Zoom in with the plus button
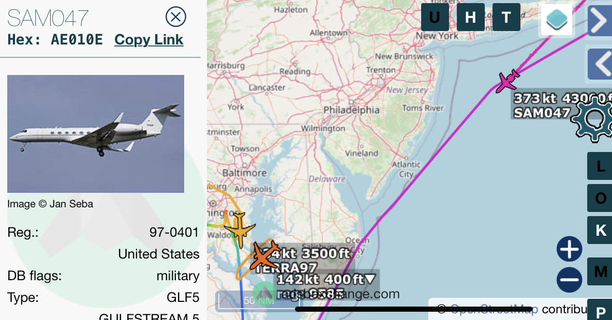 tap(570, 249)
